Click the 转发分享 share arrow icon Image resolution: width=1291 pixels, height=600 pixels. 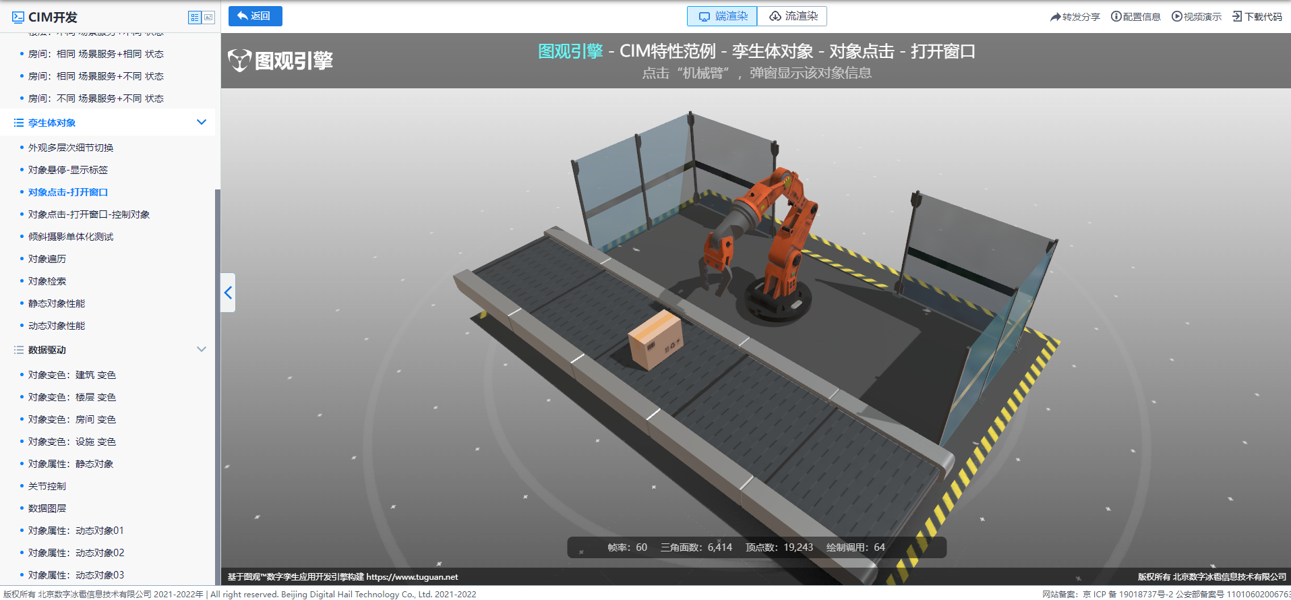pyautogui.click(x=1055, y=17)
